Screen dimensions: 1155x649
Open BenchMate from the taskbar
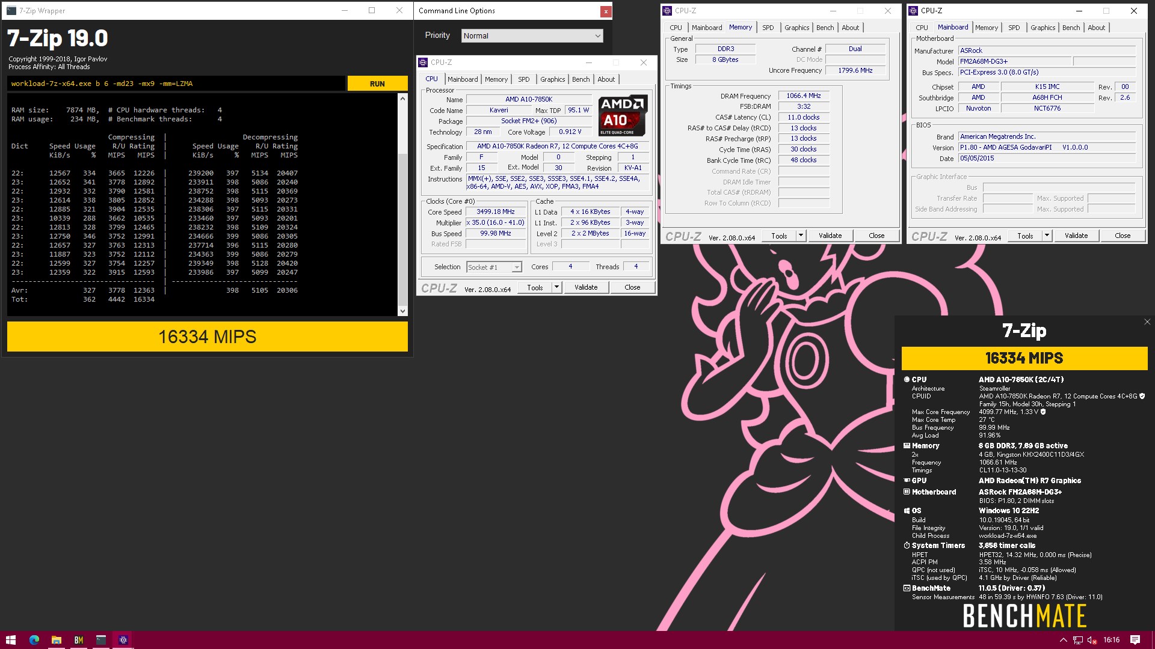coord(78,640)
